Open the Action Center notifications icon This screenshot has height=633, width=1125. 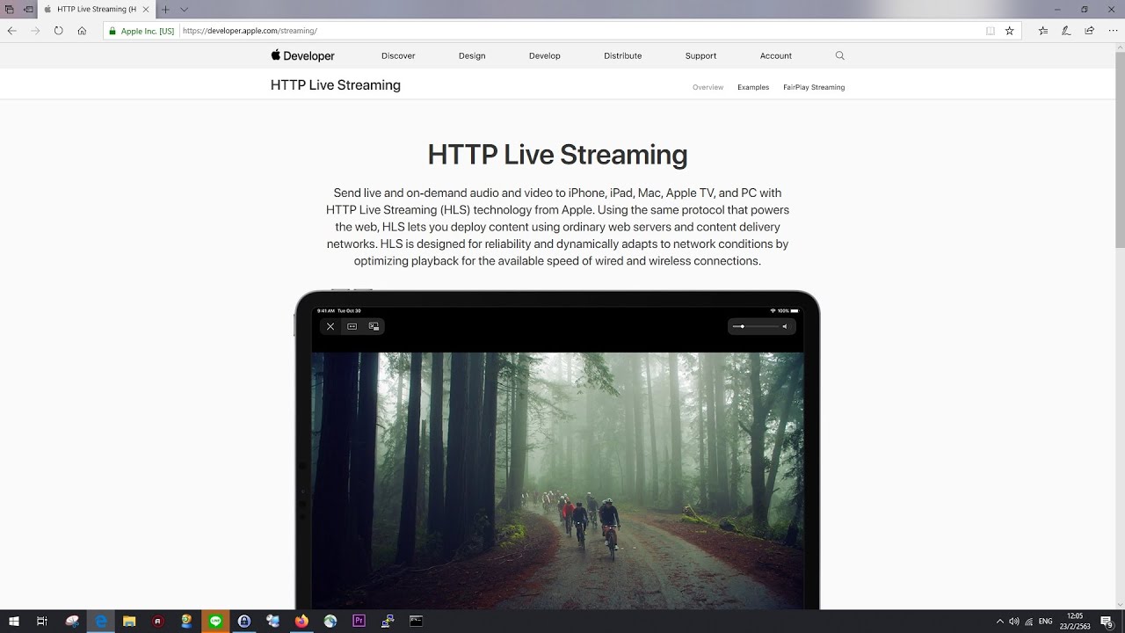tap(1107, 622)
